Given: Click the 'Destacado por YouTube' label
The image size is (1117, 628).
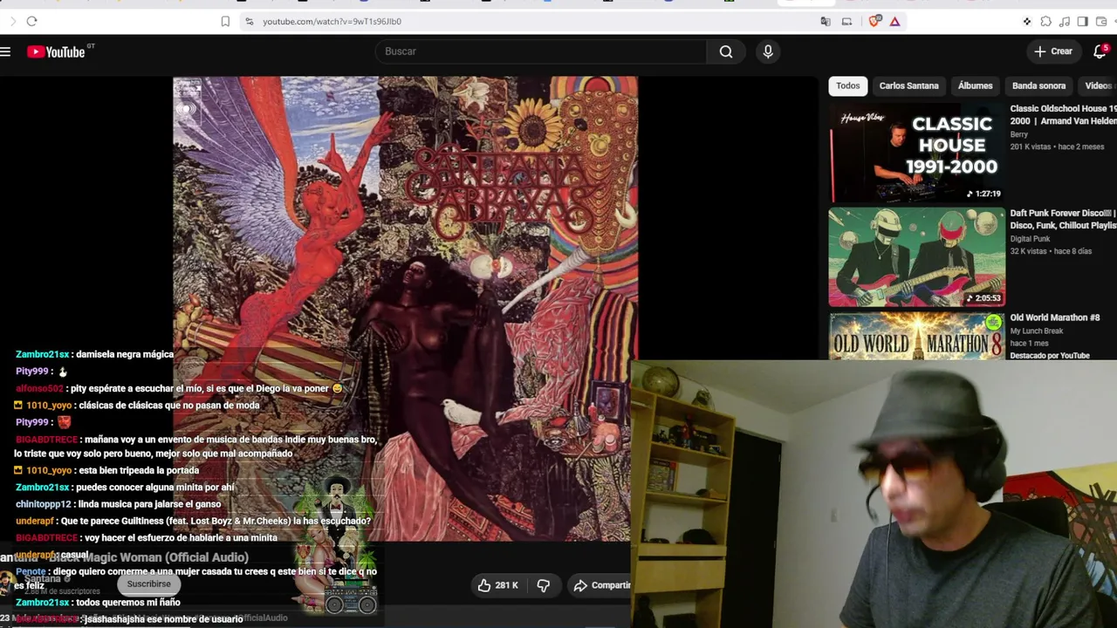Looking at the screenshot, I should (1050, 356).
